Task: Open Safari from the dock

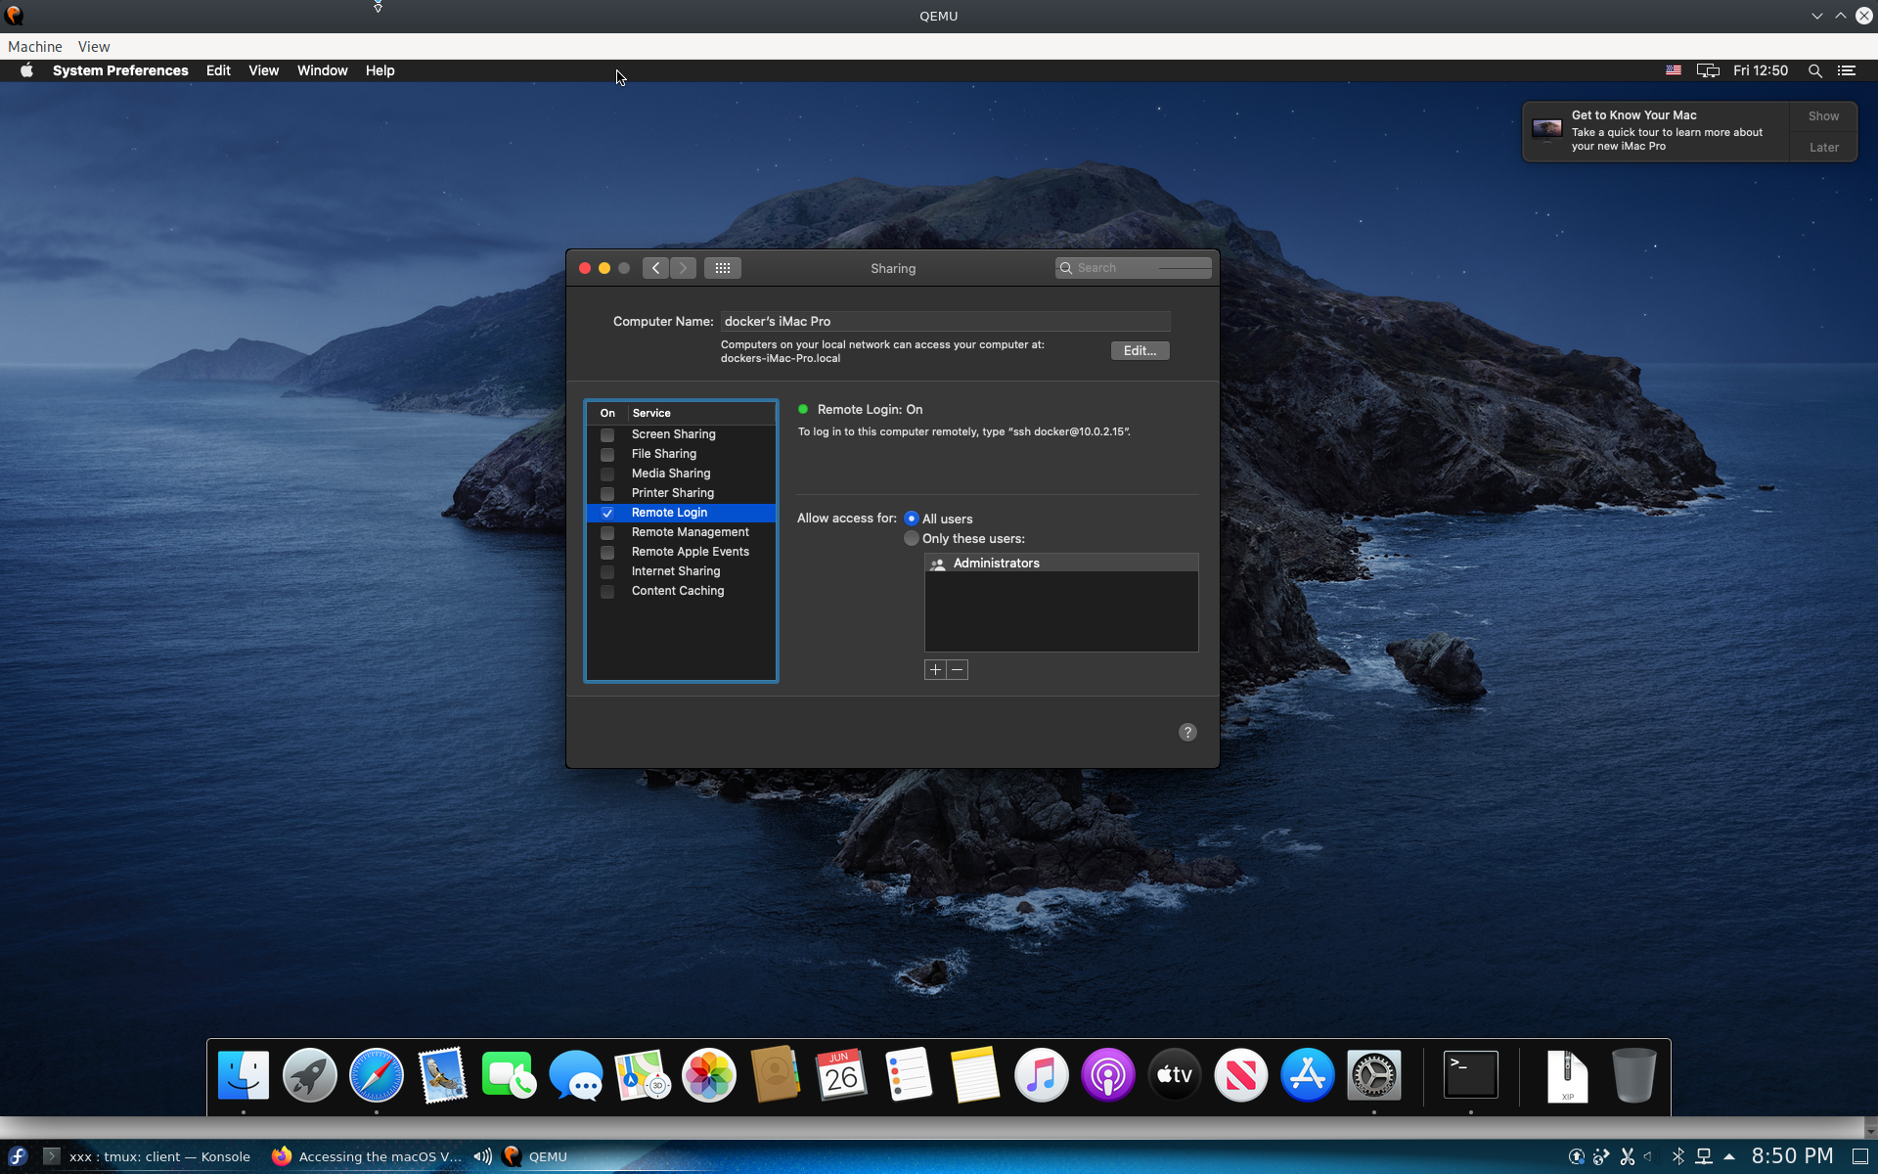Action: click(377, 1075)
